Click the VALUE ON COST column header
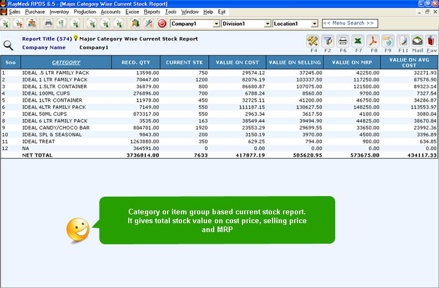Viewport: 439px width, 288px height. point(238,62)
